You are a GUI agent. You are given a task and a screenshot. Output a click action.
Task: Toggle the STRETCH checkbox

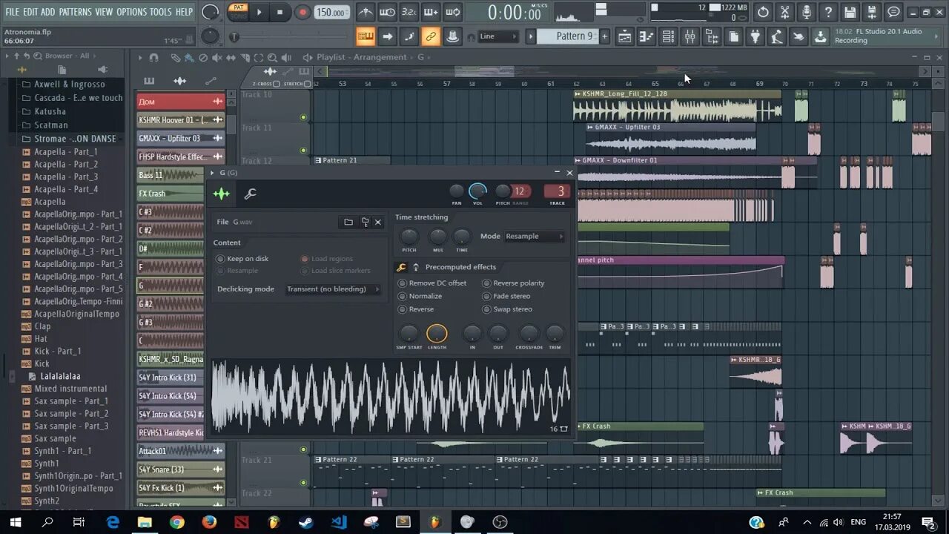pyautogui.click(x=309, y=84)
